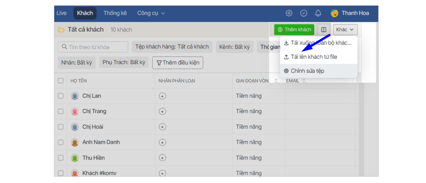Click the add label icon for Thu Hiền

tap(163, 158)
